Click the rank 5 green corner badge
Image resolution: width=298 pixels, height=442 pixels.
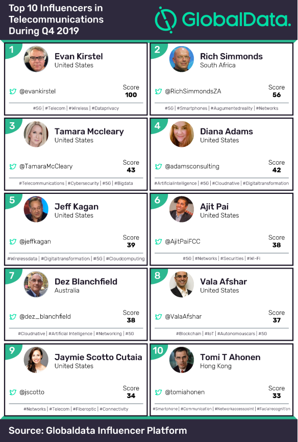click(12, 201)
